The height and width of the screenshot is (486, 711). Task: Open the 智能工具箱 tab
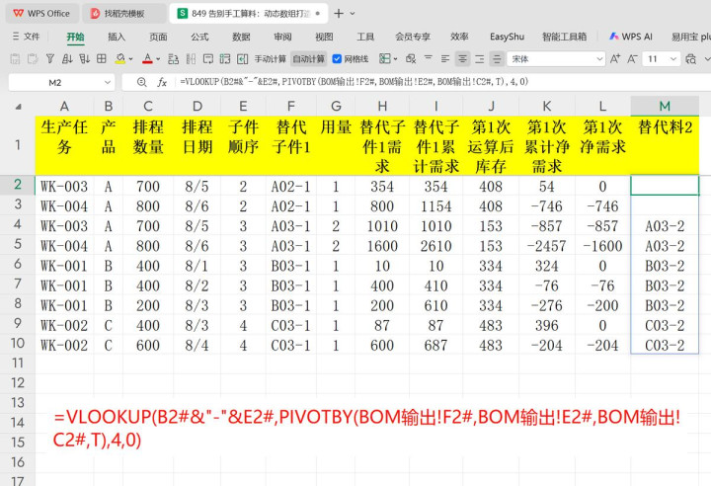point(564,37)
